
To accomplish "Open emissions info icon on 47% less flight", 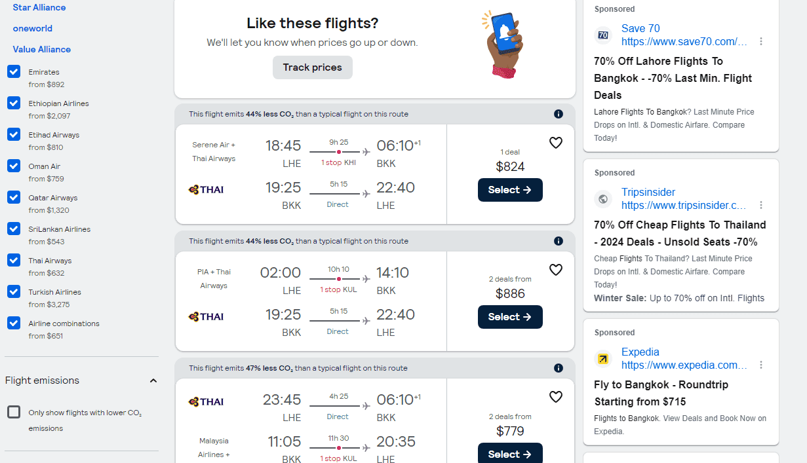I will (x=559, y=368).
